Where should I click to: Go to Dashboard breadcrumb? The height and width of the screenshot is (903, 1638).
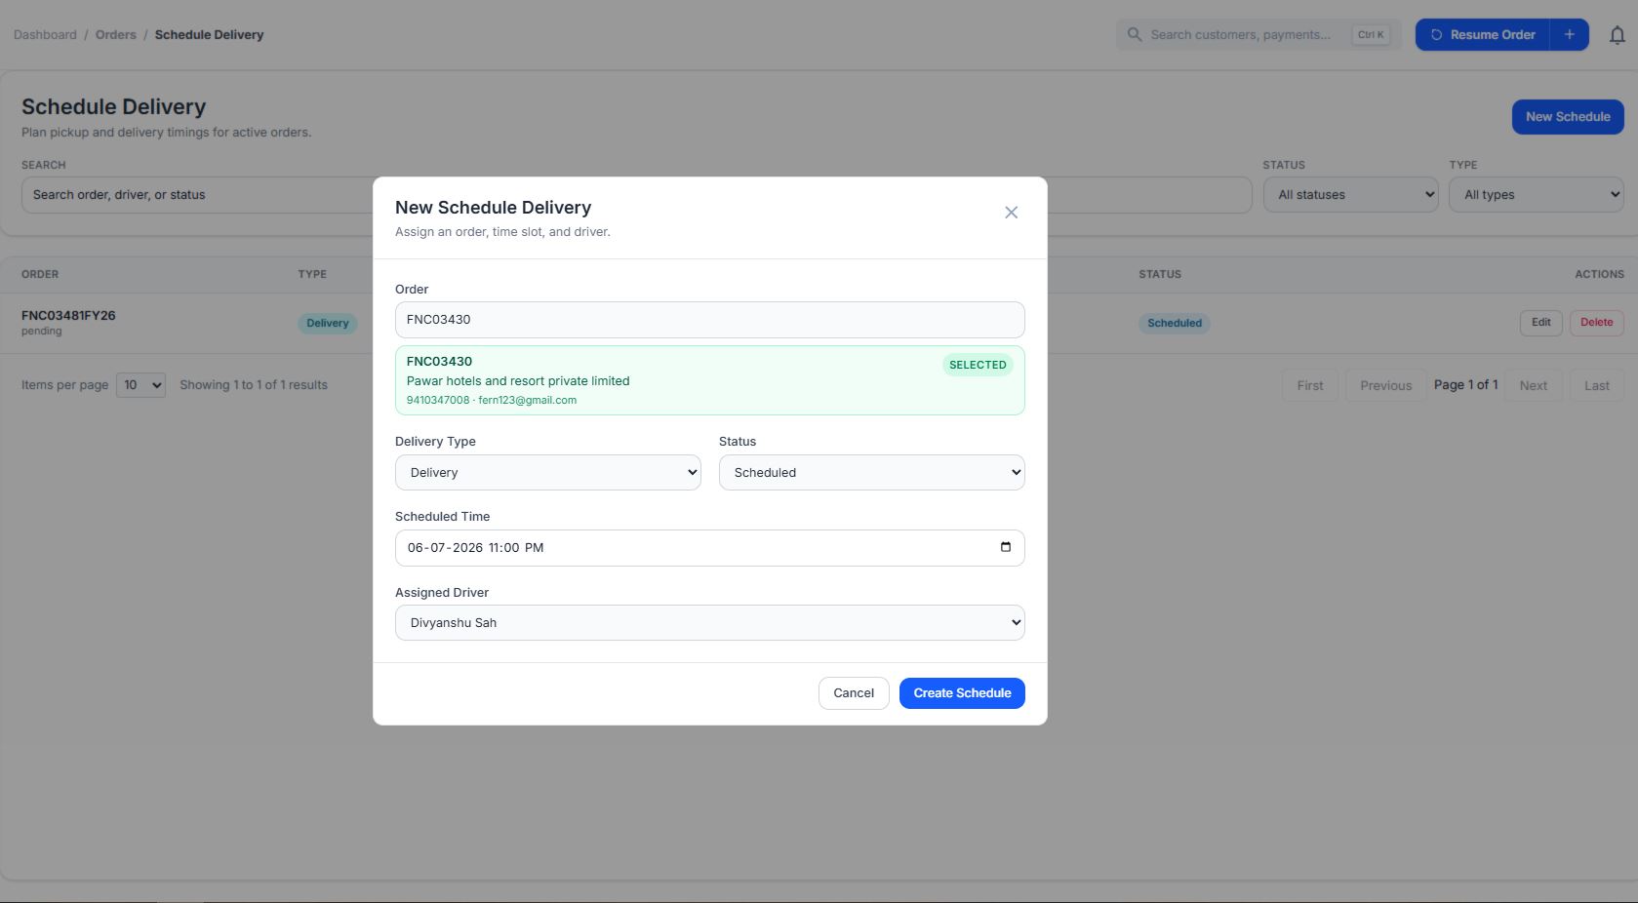click(x=45, y=35)
